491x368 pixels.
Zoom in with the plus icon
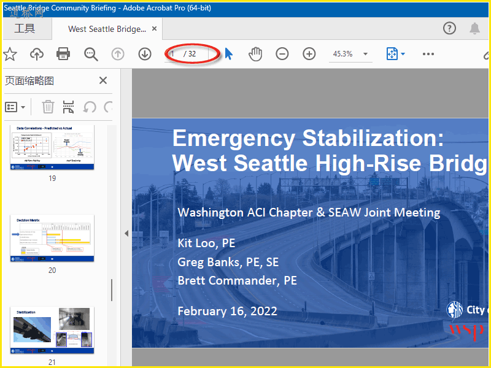(309, 54)
